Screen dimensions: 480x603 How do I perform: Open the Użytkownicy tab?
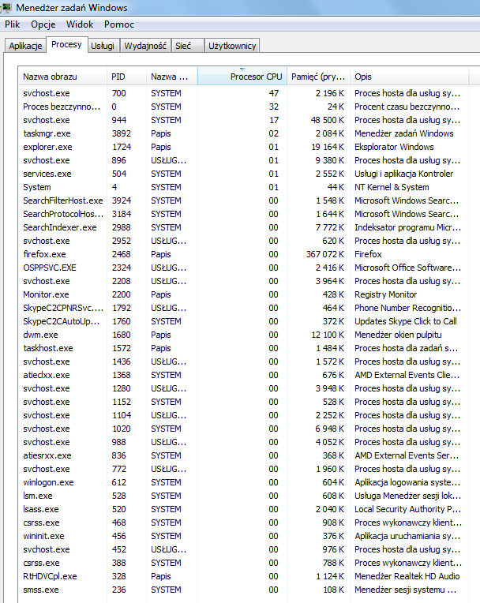point(232,46)
